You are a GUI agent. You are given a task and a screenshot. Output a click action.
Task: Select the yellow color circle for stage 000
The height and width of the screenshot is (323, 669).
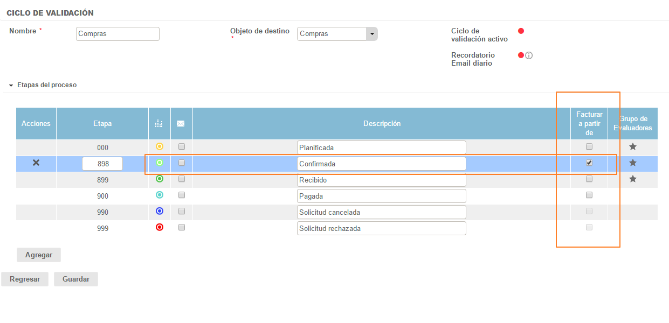click(x=159, y=146)
